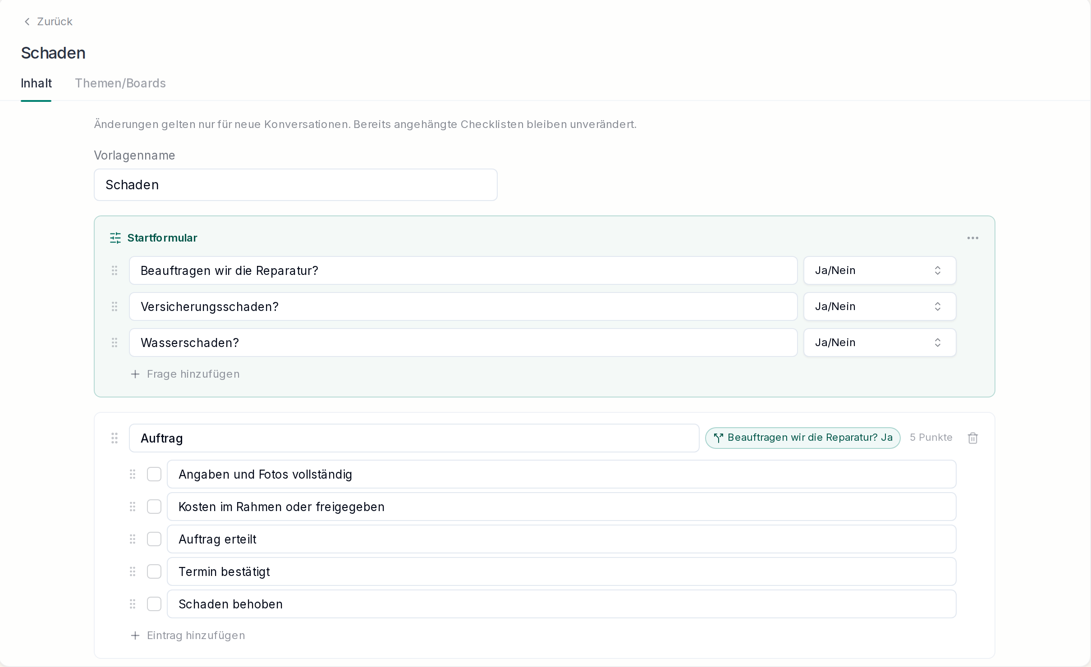Viewport: 1091px width, 667px height.
Task: Grab drag handle of 'Schaden behoben'
Action: coord(133,604)
